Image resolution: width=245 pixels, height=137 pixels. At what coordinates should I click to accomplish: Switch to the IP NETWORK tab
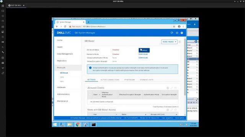click(129, 80)
